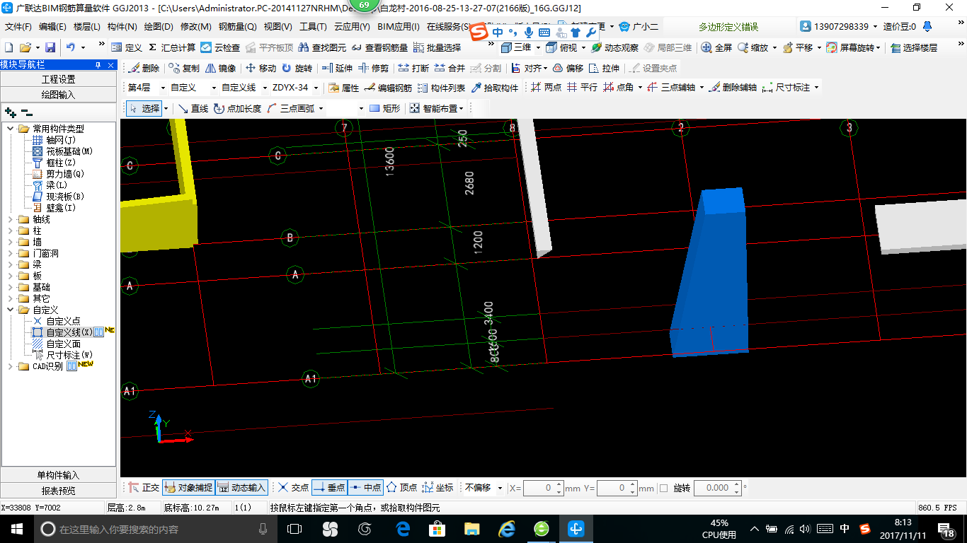Click 编辑钢筋 edit rebar tool
The width and height of the screenshot is (967, 543).
388,88
